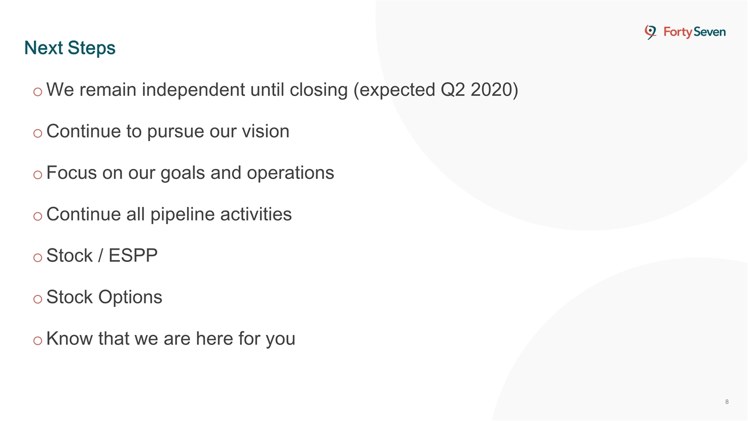748x421 pixels.
Task: Click bullet marker before 'Continue to pursue'
Action: pos(37,133)
